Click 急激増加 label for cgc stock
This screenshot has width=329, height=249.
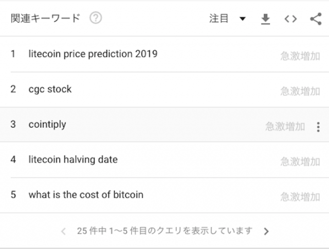coord(300,92)
